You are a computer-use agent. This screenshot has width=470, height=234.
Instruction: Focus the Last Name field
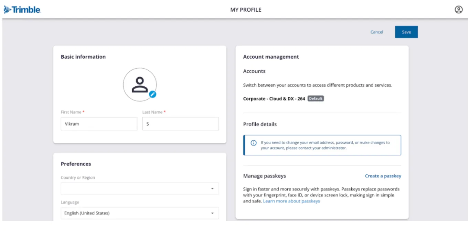tap(181, 124)
